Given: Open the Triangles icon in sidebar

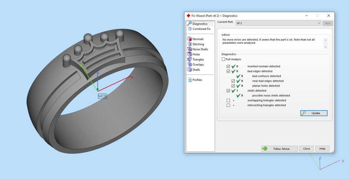Looking at the screenshot, I should 189,59.
